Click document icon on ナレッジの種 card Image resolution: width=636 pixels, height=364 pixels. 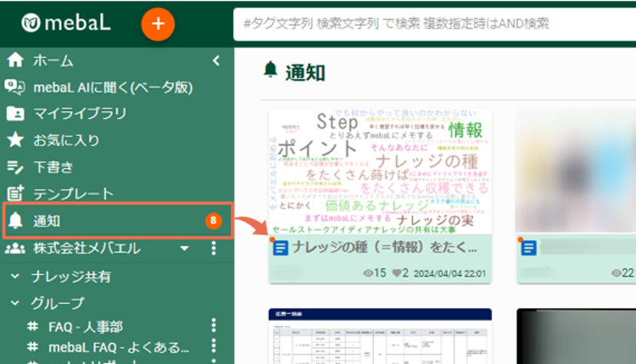280,248
